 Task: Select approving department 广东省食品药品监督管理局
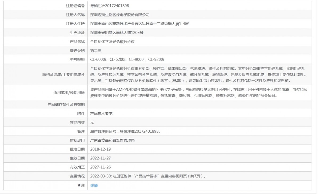click(x=112, y=140)
